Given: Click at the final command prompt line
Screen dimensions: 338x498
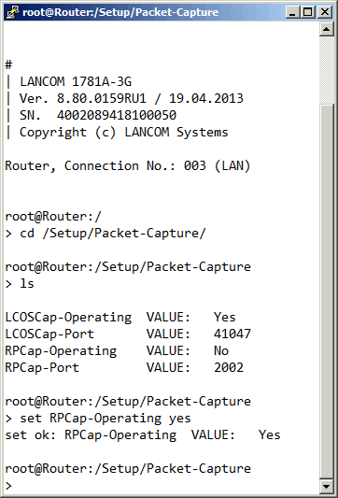Looking at the screenshot, I should pyautogui.click(x=9, y=485).
